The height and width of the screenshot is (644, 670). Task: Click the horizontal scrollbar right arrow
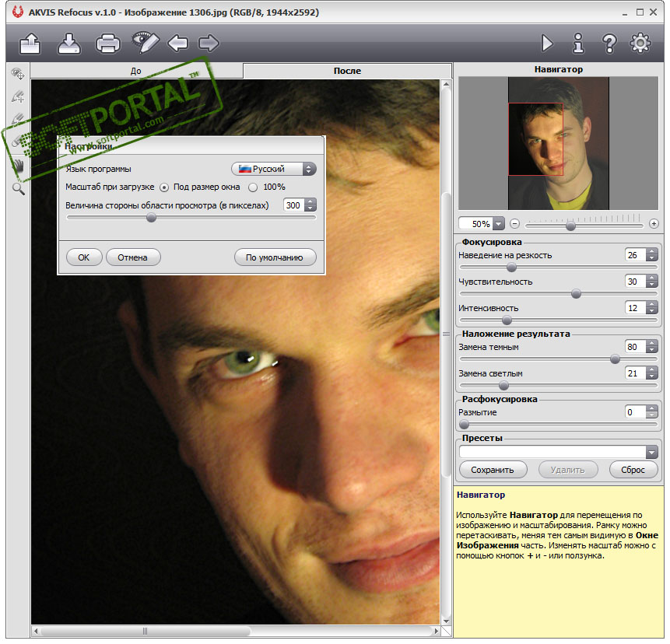point(436,632)
